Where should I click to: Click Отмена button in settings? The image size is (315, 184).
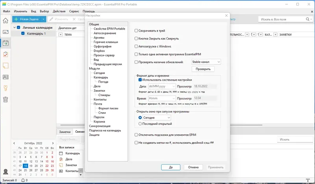193,167
